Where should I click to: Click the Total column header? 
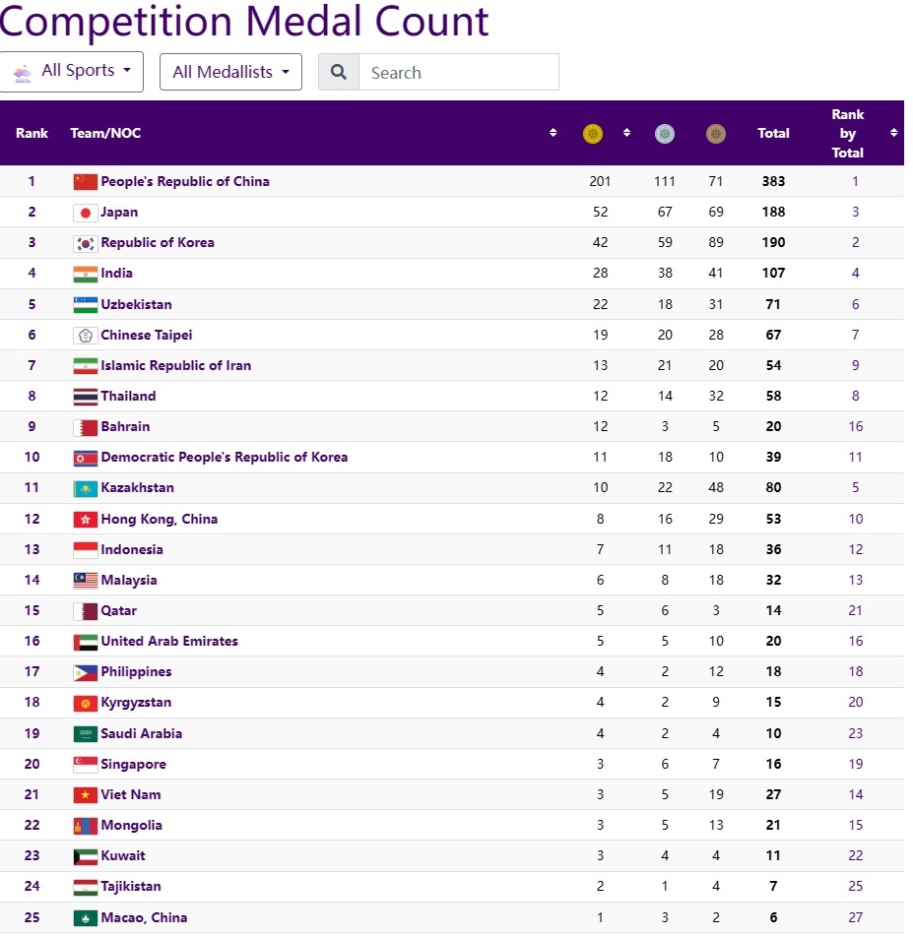(x=773, y=134)
